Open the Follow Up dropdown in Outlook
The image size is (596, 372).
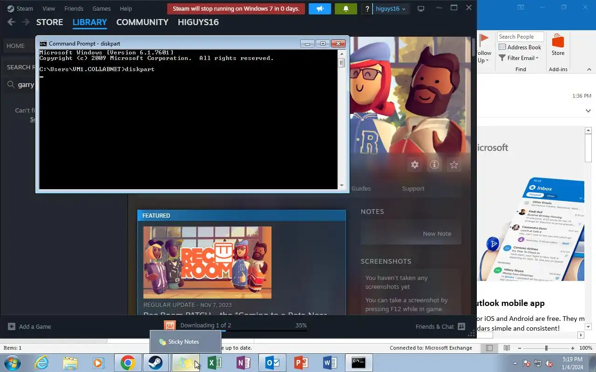(484, 48)
